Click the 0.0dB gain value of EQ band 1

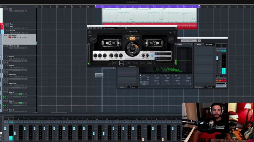(157, 78)
